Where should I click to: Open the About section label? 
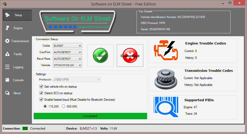(17, 93)
